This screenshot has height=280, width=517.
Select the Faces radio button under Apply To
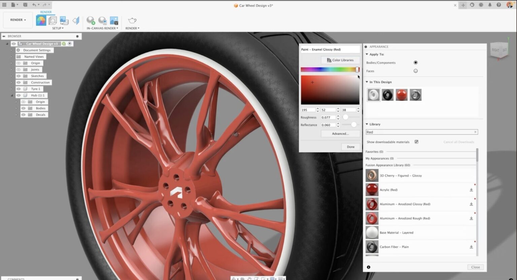coord(415,71)
